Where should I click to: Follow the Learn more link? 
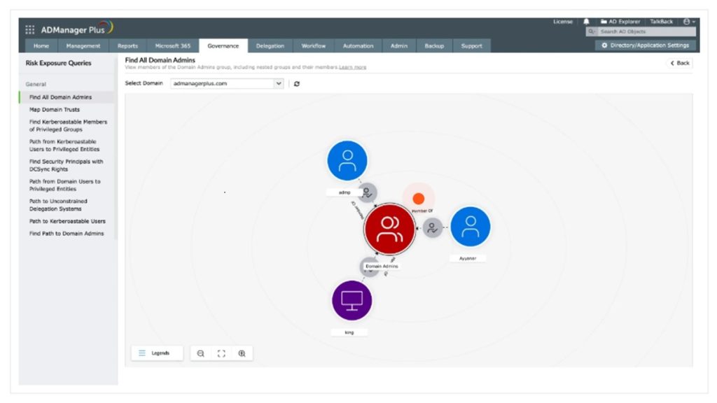coord(353,67)
